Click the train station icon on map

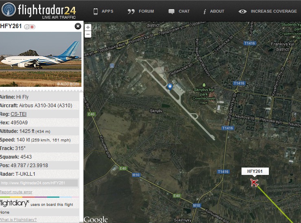point(112,66)
